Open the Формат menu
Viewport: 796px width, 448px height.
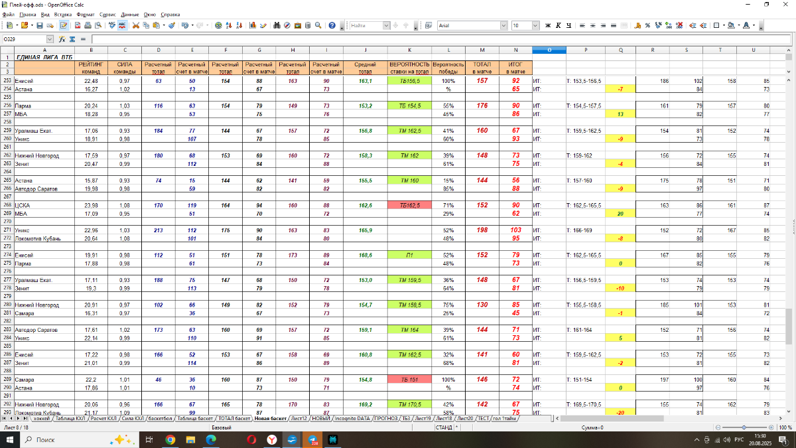[x=85, y=14]
